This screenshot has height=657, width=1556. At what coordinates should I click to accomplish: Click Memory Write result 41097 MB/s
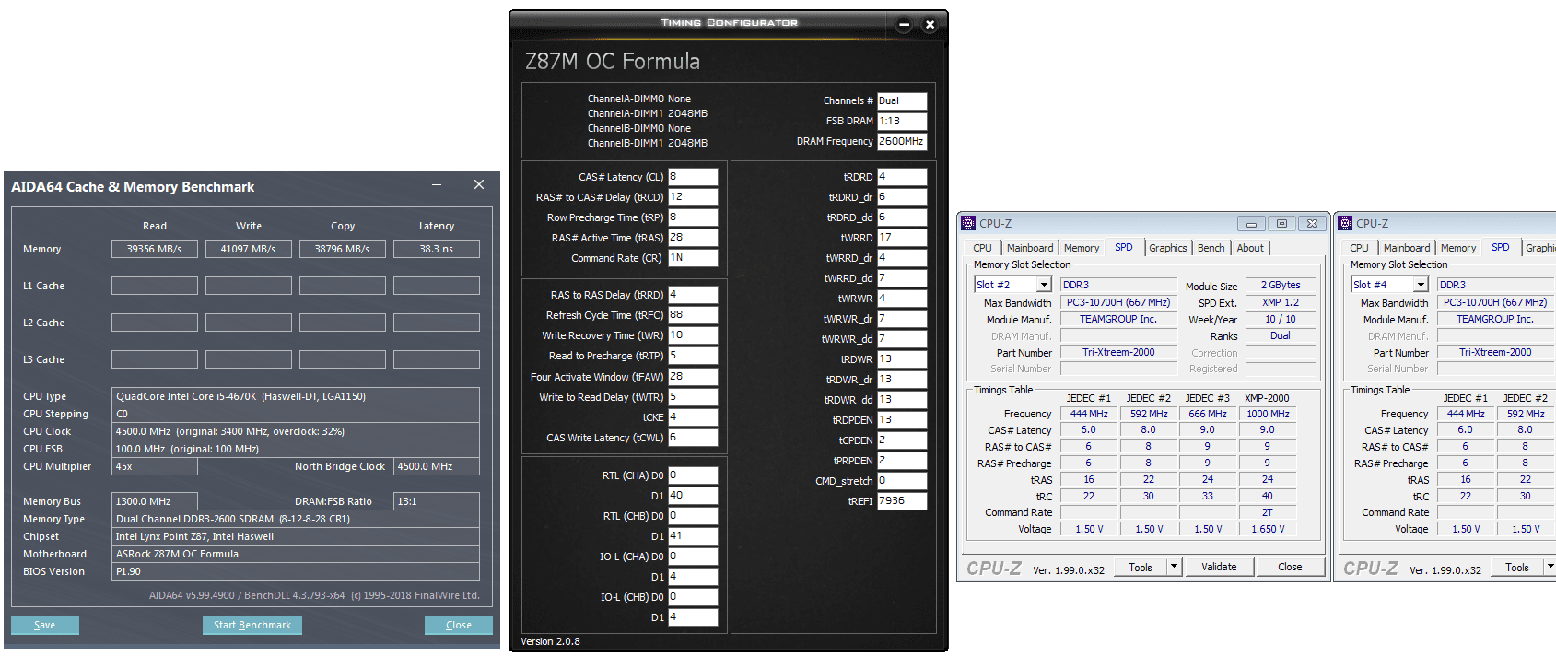coord(249,249)
